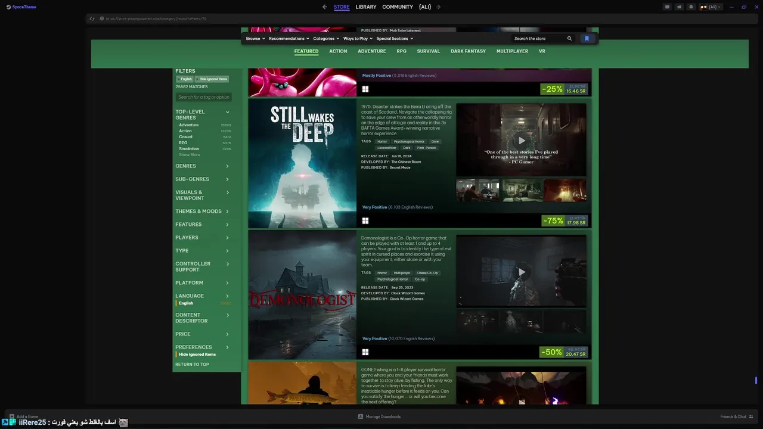Click the Friends & Chat people icon
This screenshot has width=763, height=429.
tap(751, 416)
